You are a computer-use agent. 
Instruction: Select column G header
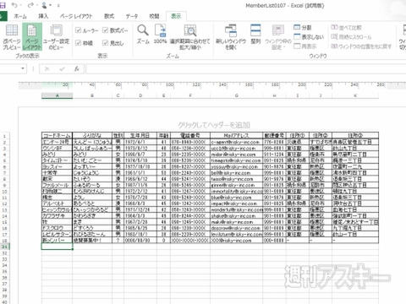[x=236, y=95]
